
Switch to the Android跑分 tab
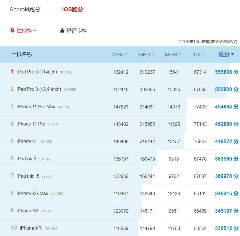(x=25, y=9)
